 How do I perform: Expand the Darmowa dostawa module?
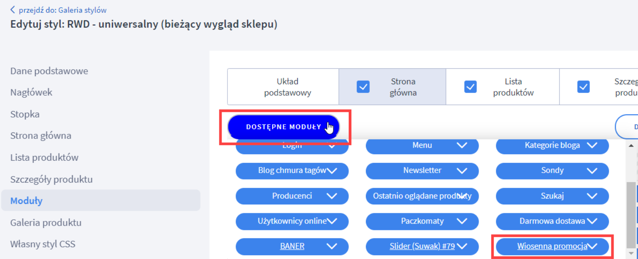tap(552, 221)
